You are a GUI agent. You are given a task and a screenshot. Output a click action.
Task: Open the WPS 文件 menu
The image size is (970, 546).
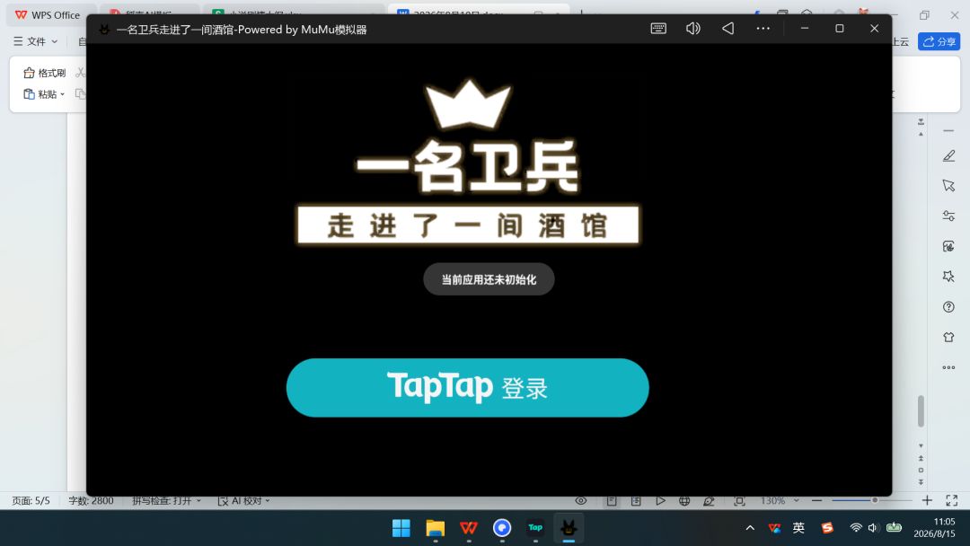click(x=36, y=41)
